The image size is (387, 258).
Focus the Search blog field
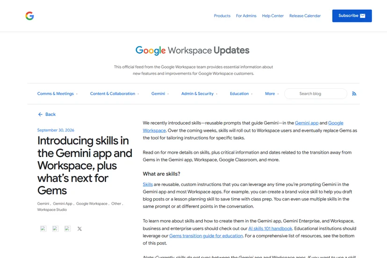pos(315,93)
